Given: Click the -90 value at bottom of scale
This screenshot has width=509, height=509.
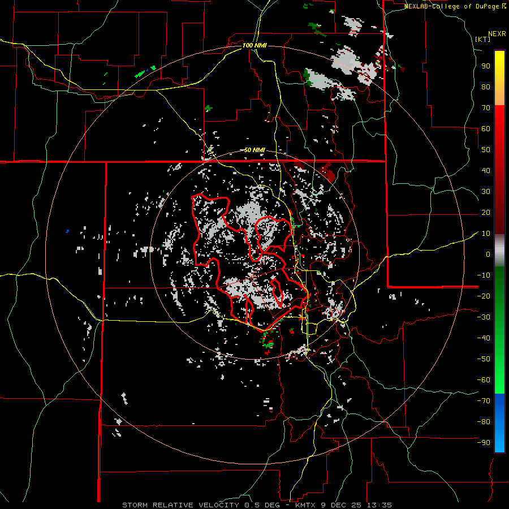Looking at the screenshot, I should click(x=484, y=443).
